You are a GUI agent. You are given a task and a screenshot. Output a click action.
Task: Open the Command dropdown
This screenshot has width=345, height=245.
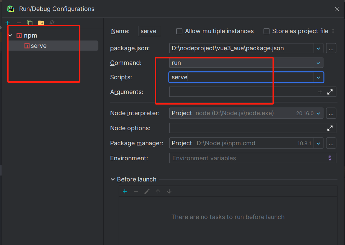point(318,63)
